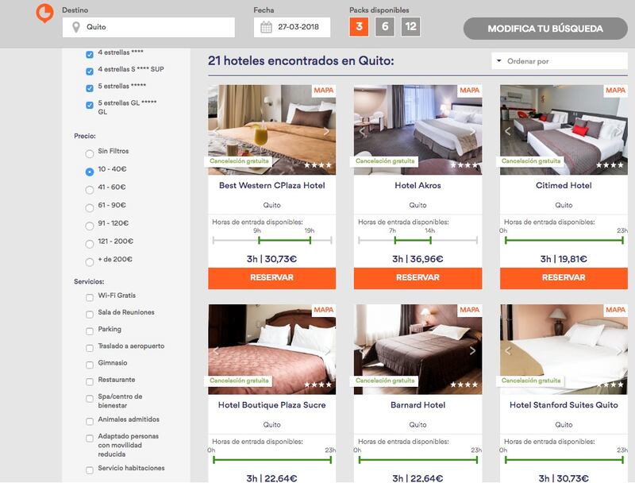Tick the Gimnasio checkbox

(x=90, y=365)
